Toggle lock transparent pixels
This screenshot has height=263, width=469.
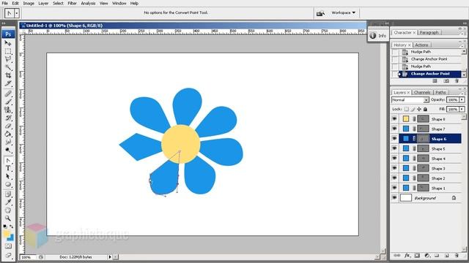(406, 109)
